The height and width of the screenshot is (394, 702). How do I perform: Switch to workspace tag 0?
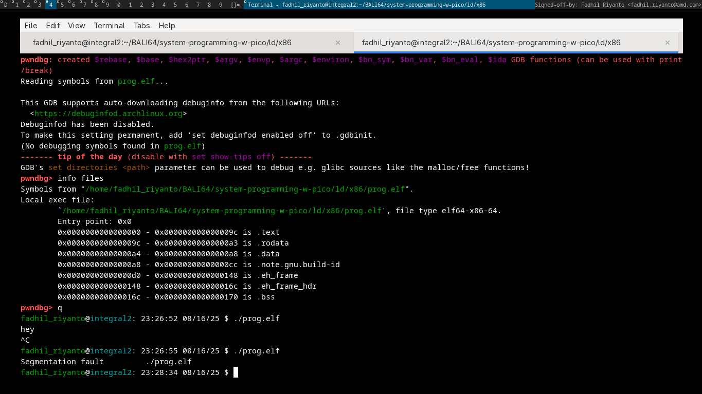point(119,5)
